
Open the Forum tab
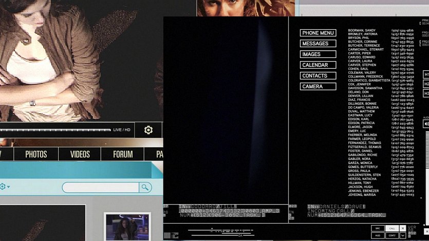[122, 154]
